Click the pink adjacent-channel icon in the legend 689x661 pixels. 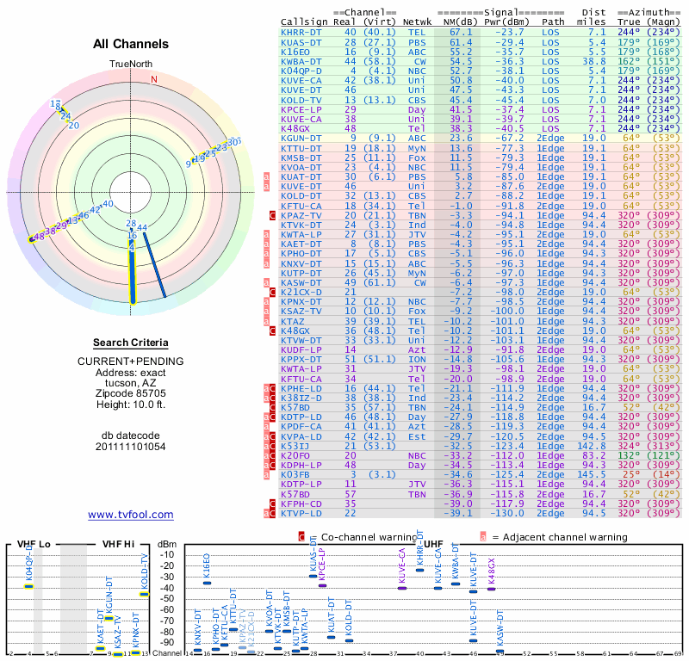(x=483, y=537)
